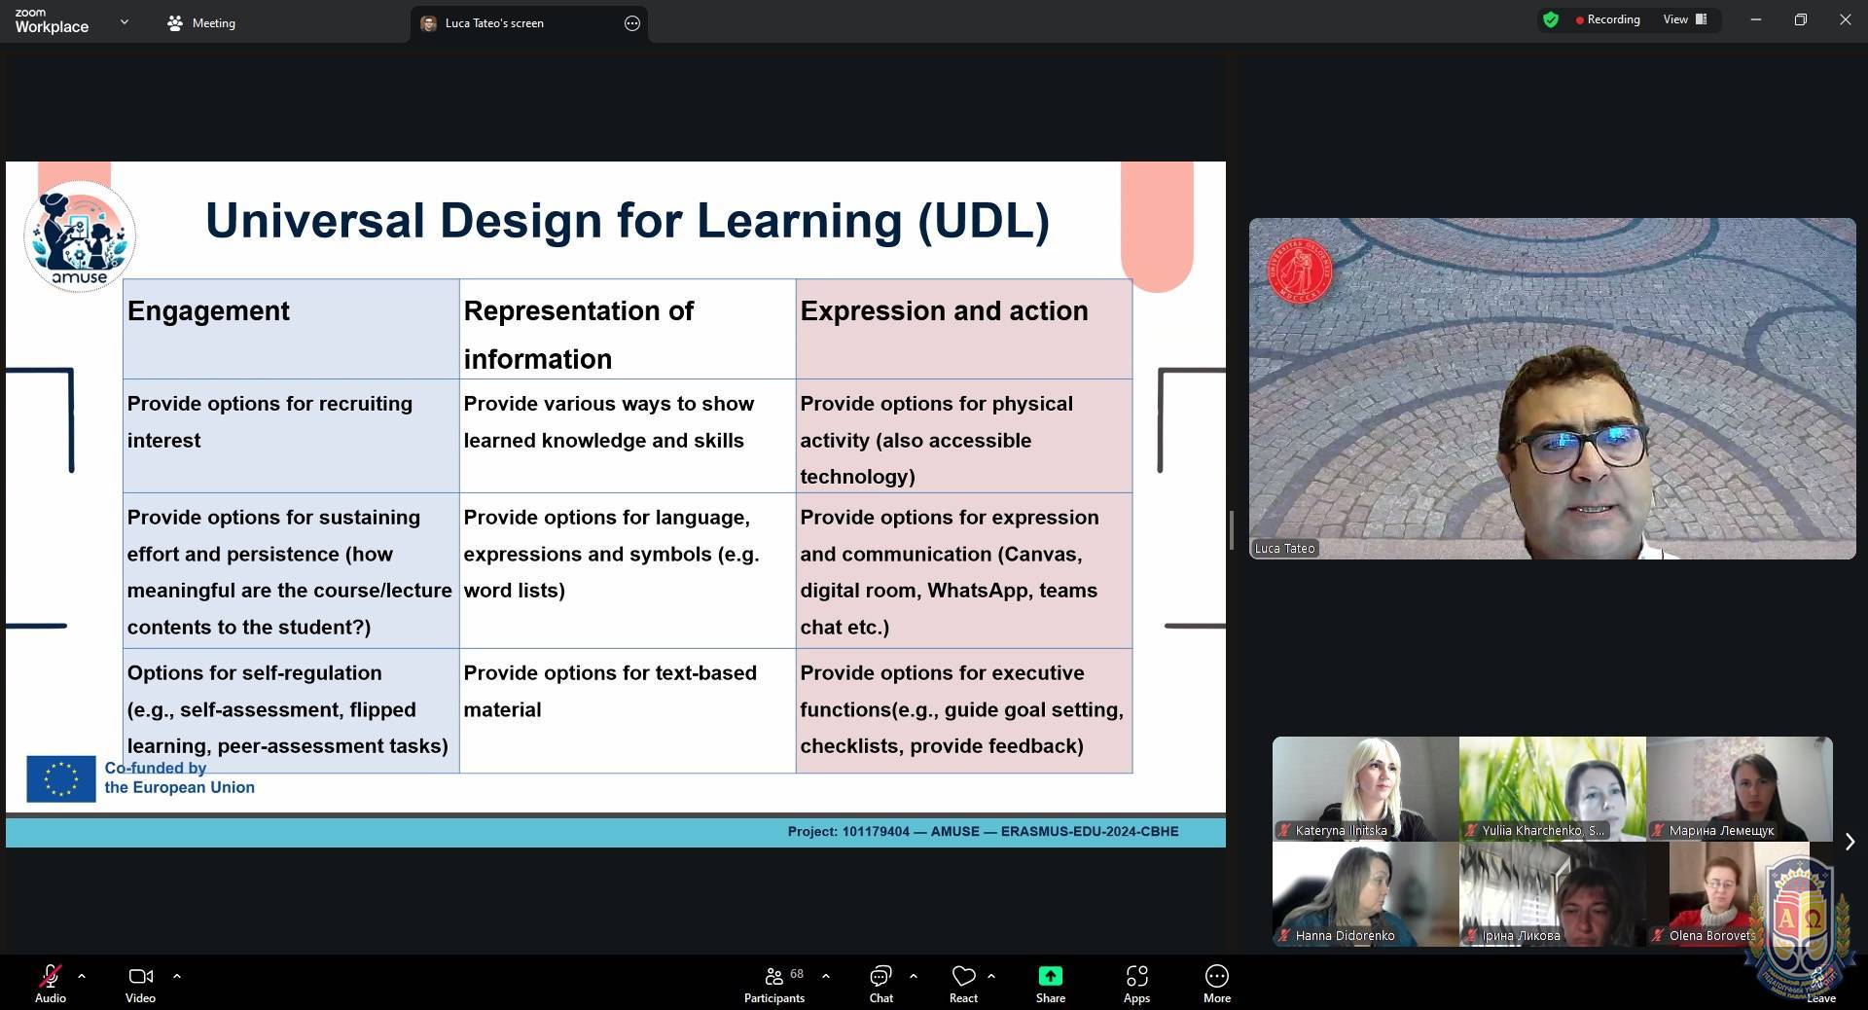Open the Apps menu
Viewport: 1868px width, 1010px height.
pos(1136,982)
